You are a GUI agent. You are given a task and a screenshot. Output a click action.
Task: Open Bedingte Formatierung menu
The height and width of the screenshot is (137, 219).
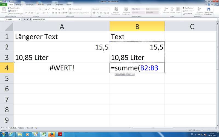point(116,11)
